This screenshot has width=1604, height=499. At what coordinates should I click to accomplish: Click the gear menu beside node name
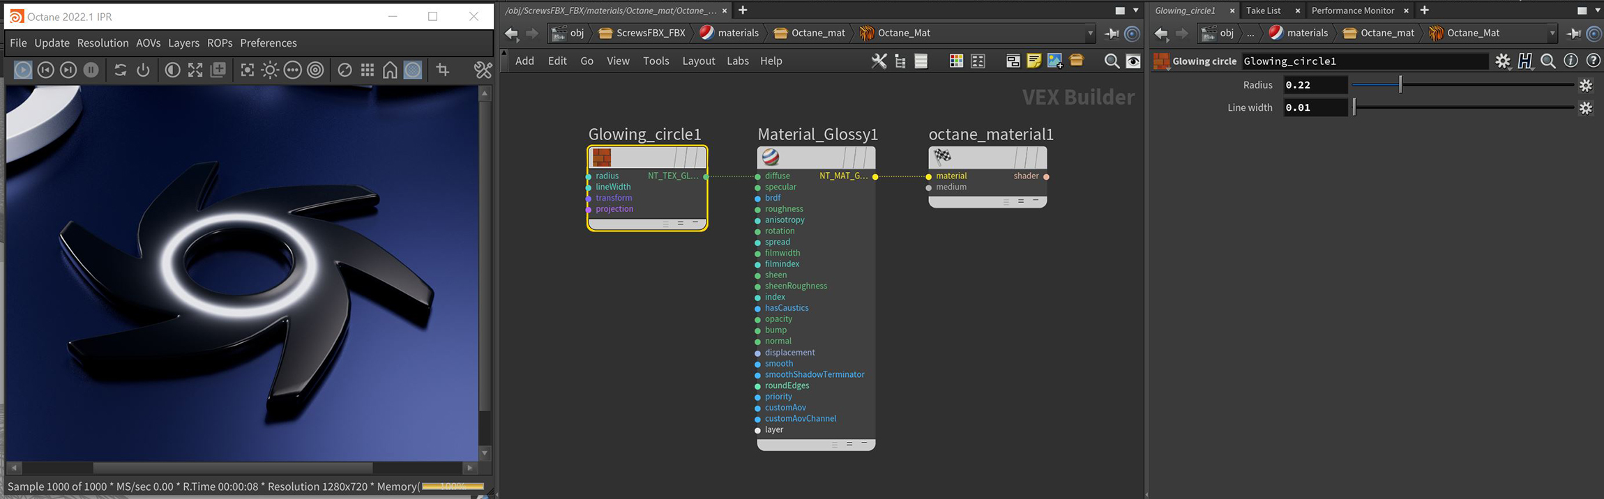[x=1502, y=61]
